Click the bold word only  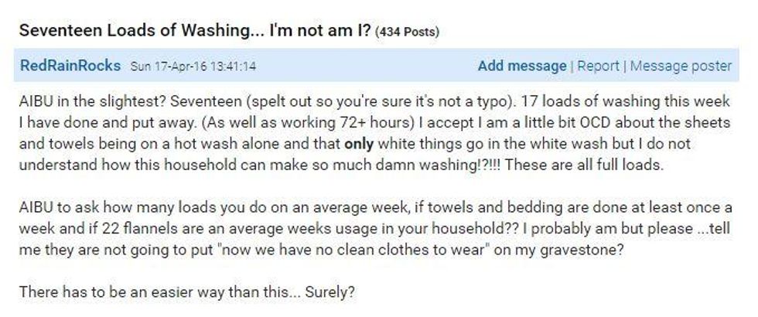click(x=359, y=144)
